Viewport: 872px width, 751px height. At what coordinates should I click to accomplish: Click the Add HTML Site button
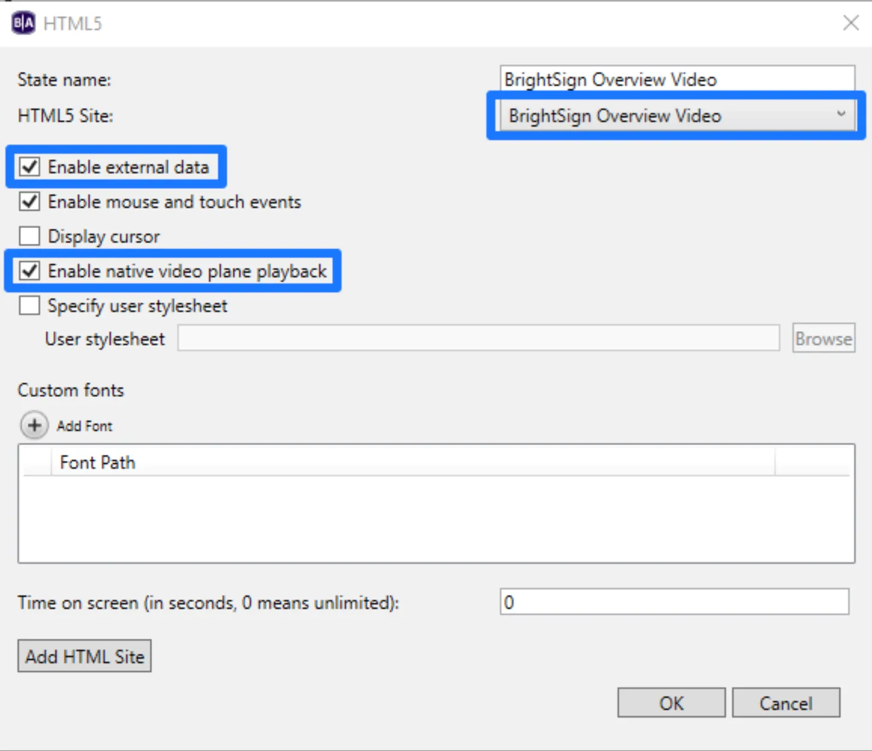point(84,656)
